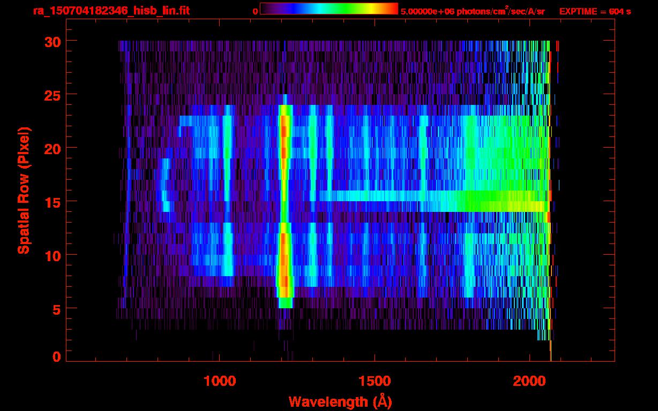
Task: Select the 5.00000e+06 photons unit label
Action: [x=472, y=11]
